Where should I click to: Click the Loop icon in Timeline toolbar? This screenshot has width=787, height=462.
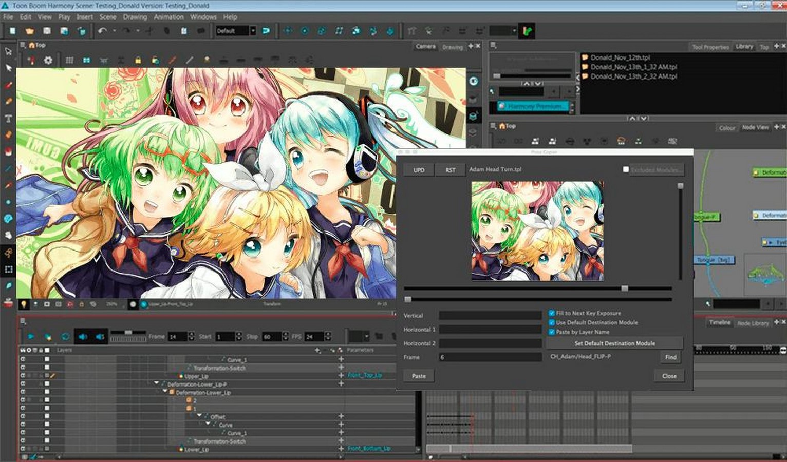click(x=65, y=337)
